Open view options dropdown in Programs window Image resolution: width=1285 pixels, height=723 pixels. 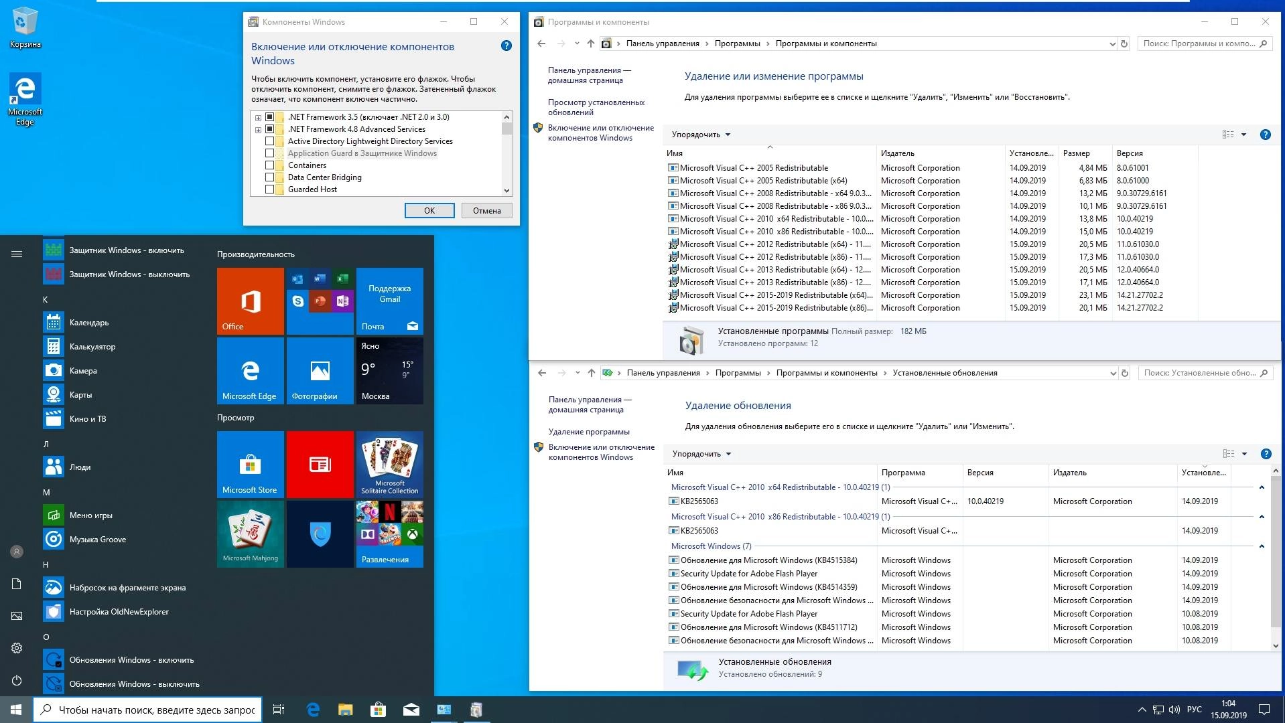[x=1244, y=135]
